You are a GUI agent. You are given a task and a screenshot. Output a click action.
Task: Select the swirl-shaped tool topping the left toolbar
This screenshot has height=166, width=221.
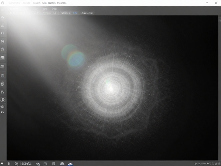(x=2, y=18)
